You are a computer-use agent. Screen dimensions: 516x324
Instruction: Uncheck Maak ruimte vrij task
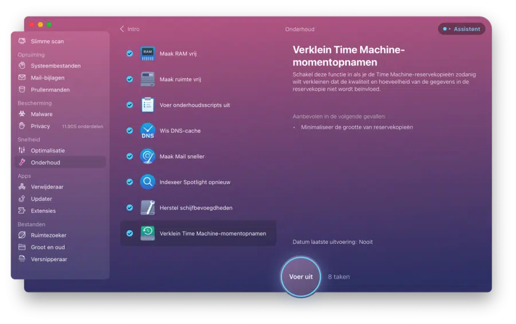(x=130, y=79)
